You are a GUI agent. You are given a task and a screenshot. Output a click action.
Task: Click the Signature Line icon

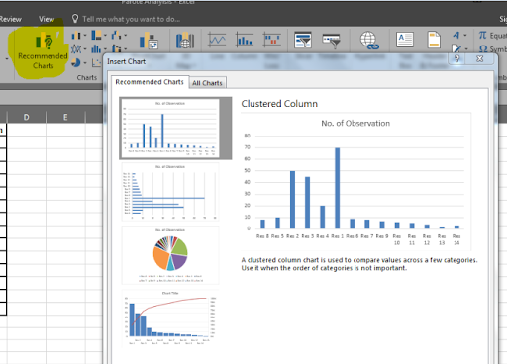click(x=456, y=48)
